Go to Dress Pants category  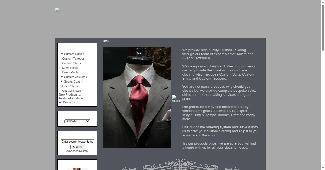pyautogui.click(x=70, y=72)
